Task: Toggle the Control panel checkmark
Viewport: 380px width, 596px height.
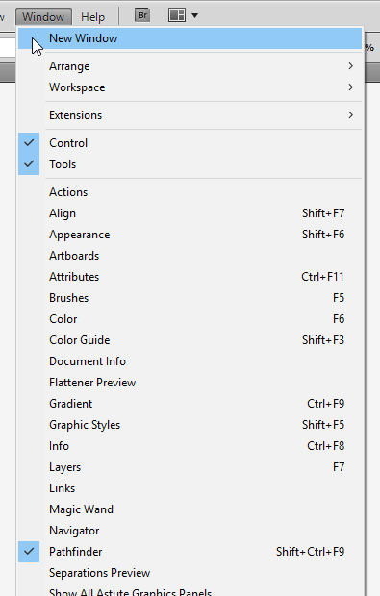Action: [x=29, y=143]
